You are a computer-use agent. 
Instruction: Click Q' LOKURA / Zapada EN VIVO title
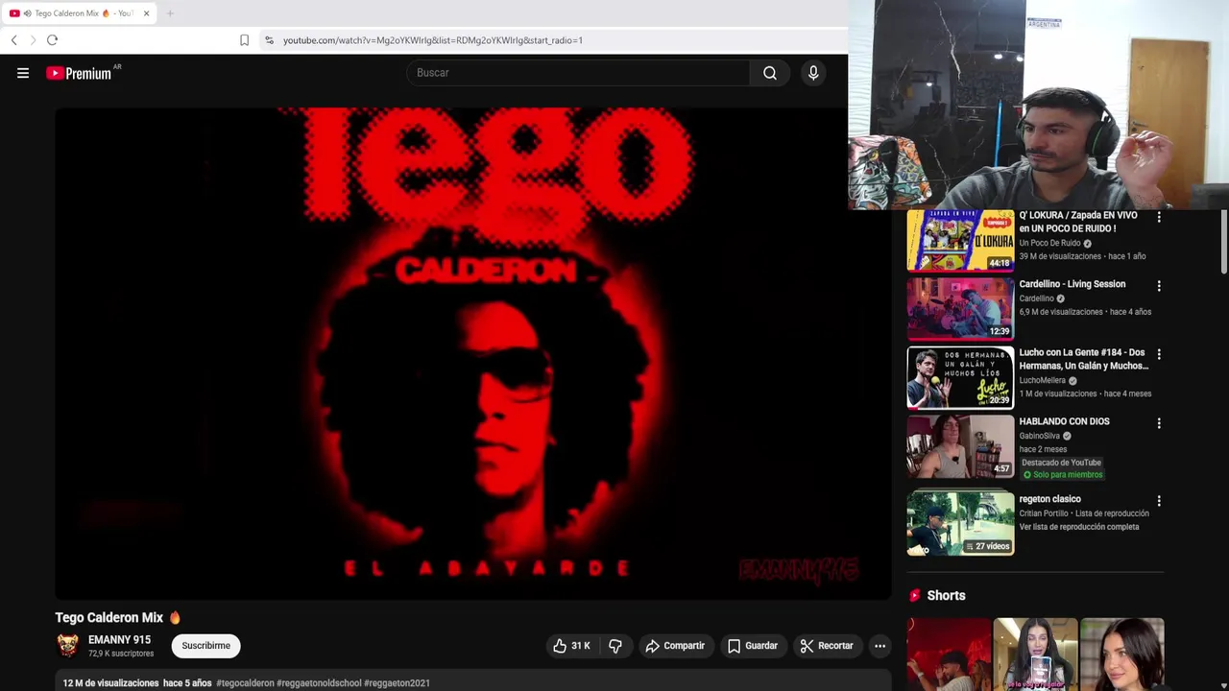pos(1078,222)
